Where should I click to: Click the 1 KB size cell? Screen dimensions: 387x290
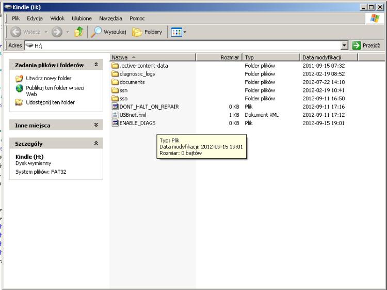(x=234, y=115)
